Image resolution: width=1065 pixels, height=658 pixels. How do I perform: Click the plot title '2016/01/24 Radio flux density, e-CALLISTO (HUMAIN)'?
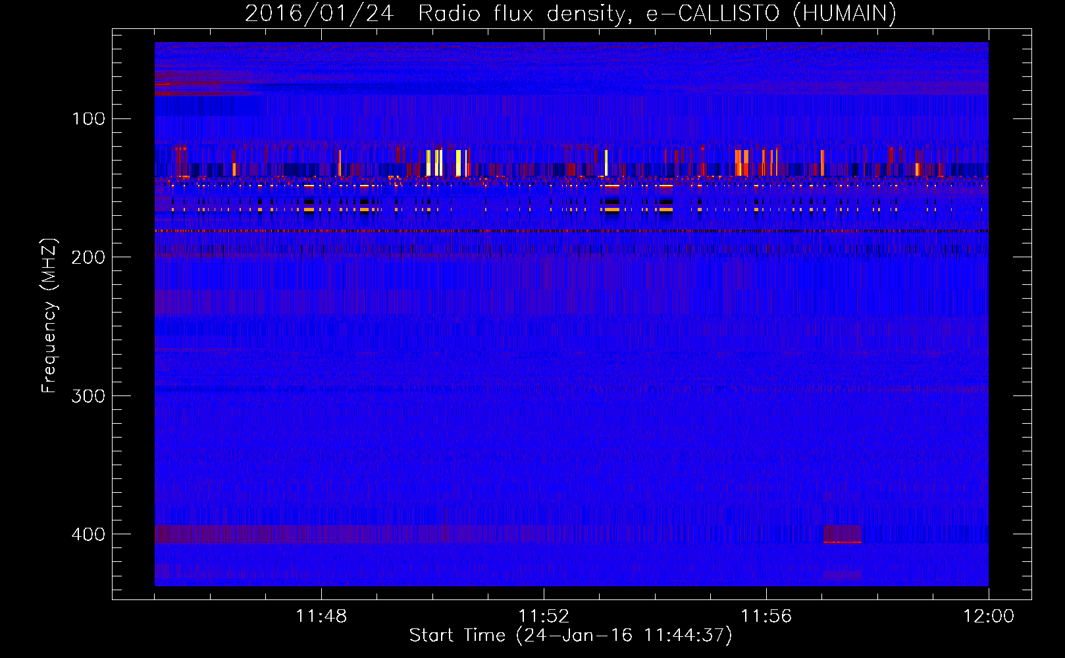pyautogui.click(x=571, y=13)
